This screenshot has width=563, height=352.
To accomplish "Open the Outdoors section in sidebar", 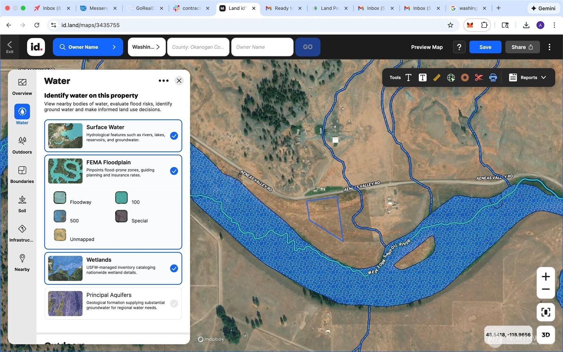I will coord(22,145).
